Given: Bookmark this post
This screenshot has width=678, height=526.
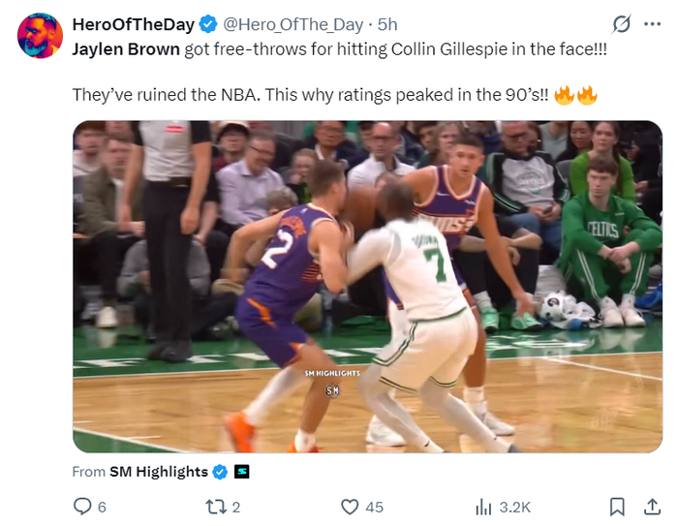Looking at the screenshot, I should [x=616, y=506].
